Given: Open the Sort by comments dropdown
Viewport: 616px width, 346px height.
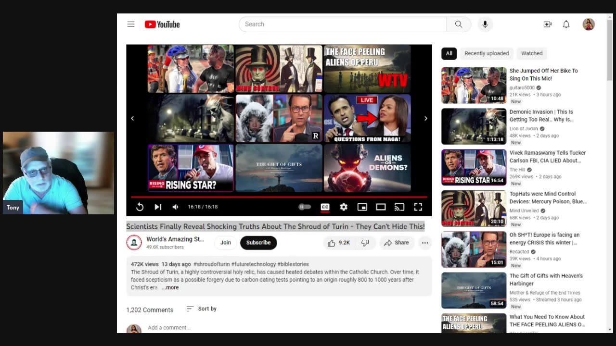Looking at the screenshot, I should pos(201,309).
